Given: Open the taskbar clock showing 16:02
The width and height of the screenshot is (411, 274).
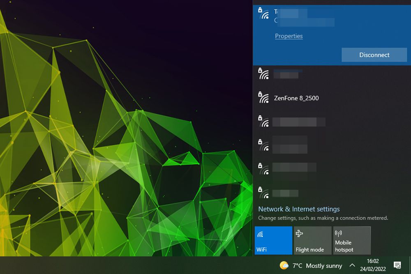Looking at the screenshot, I should [x=372, y=265].
